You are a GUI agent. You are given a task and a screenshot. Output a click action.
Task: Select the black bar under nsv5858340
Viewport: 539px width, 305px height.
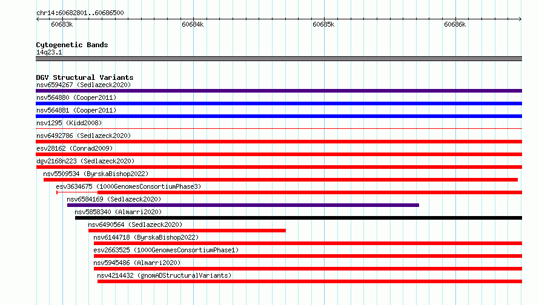(299, 218)
